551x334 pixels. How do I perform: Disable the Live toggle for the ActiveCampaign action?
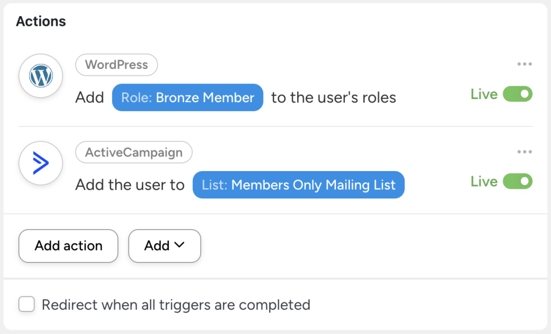(517, 181)
